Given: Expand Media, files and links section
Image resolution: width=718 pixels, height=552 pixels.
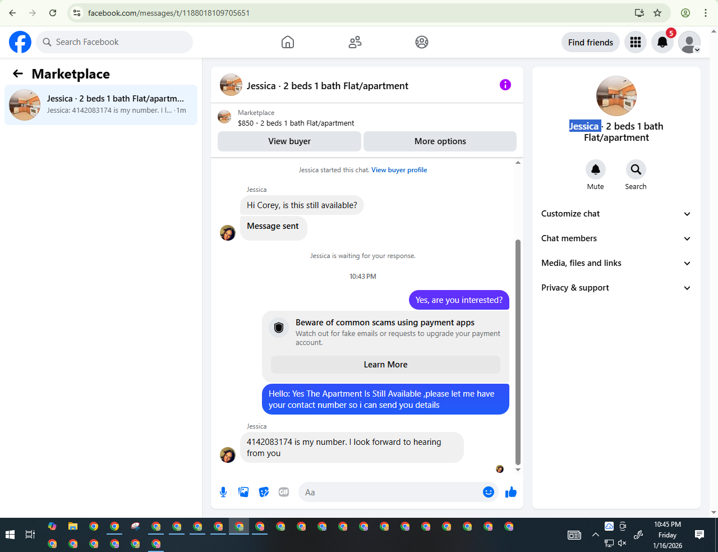Looking at the screenshot, I should (616, 263).
